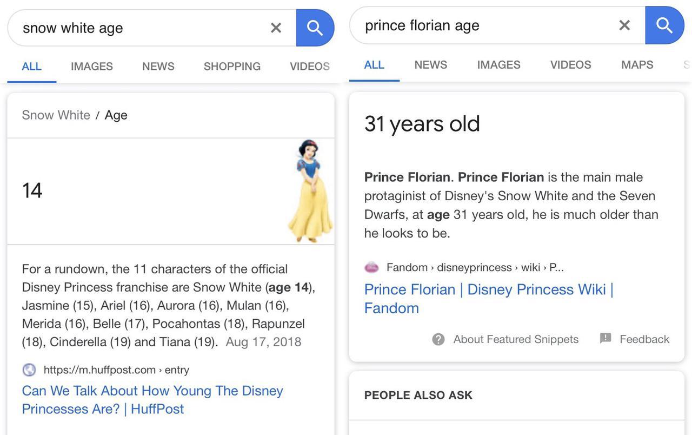This screenshot has width=692, height=435.
Task: Clear the 'snow white age' search text
Action: click(x=276, y=28)
